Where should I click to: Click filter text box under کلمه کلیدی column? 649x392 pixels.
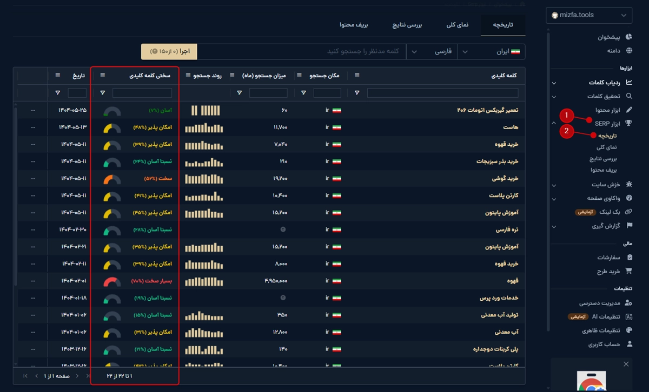coord(442,93)
